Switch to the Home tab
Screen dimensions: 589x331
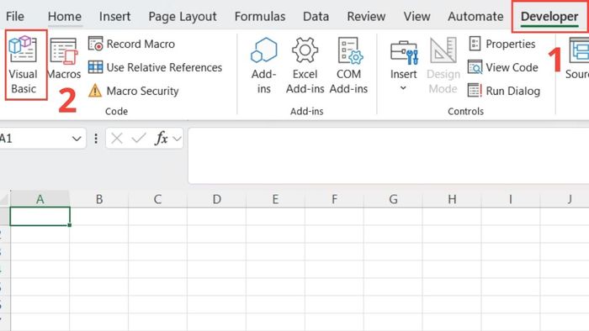[x=65, y=17]
